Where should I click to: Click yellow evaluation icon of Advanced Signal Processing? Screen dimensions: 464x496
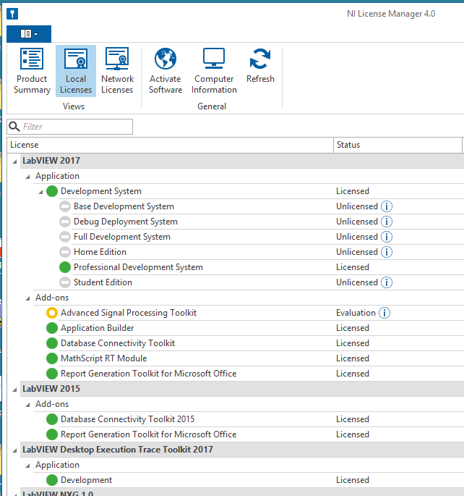tap(52, 313)
